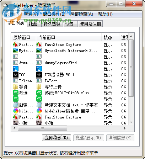Click the vertical scrollbar thumb
This screenshot has width=145, height=159.
point(131,68)
